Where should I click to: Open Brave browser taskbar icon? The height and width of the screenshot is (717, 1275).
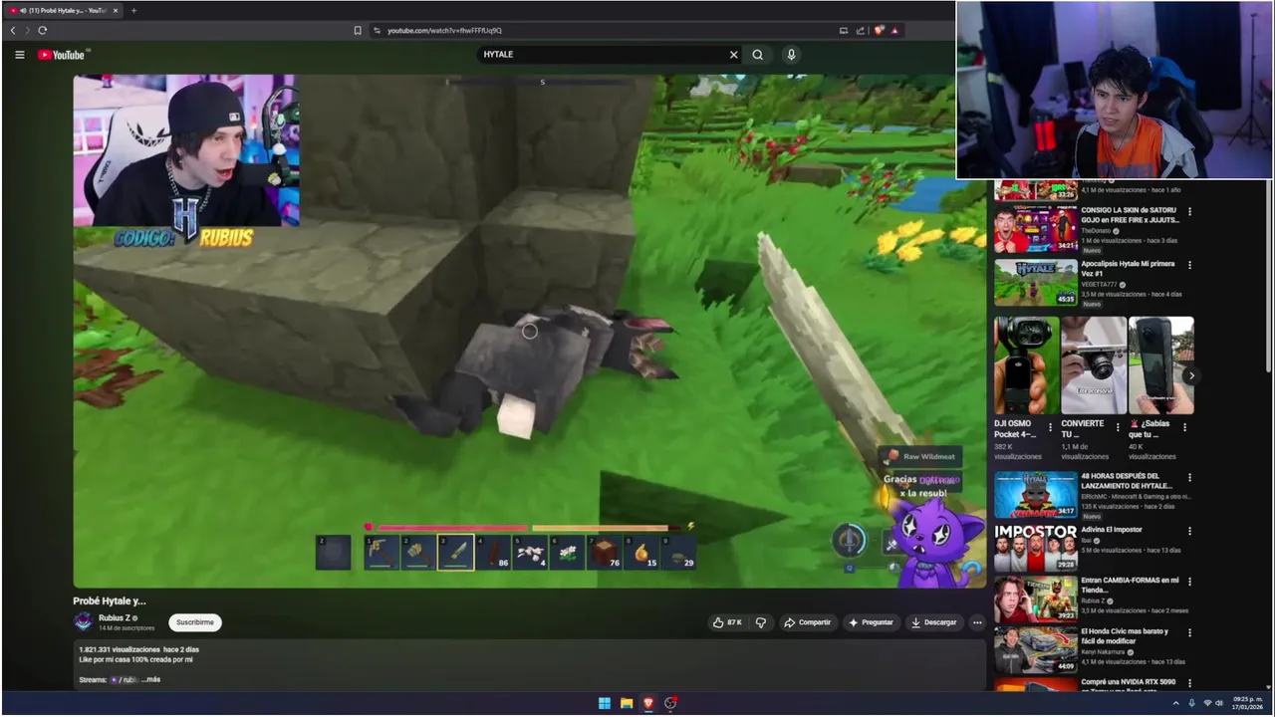pos(648,703)
